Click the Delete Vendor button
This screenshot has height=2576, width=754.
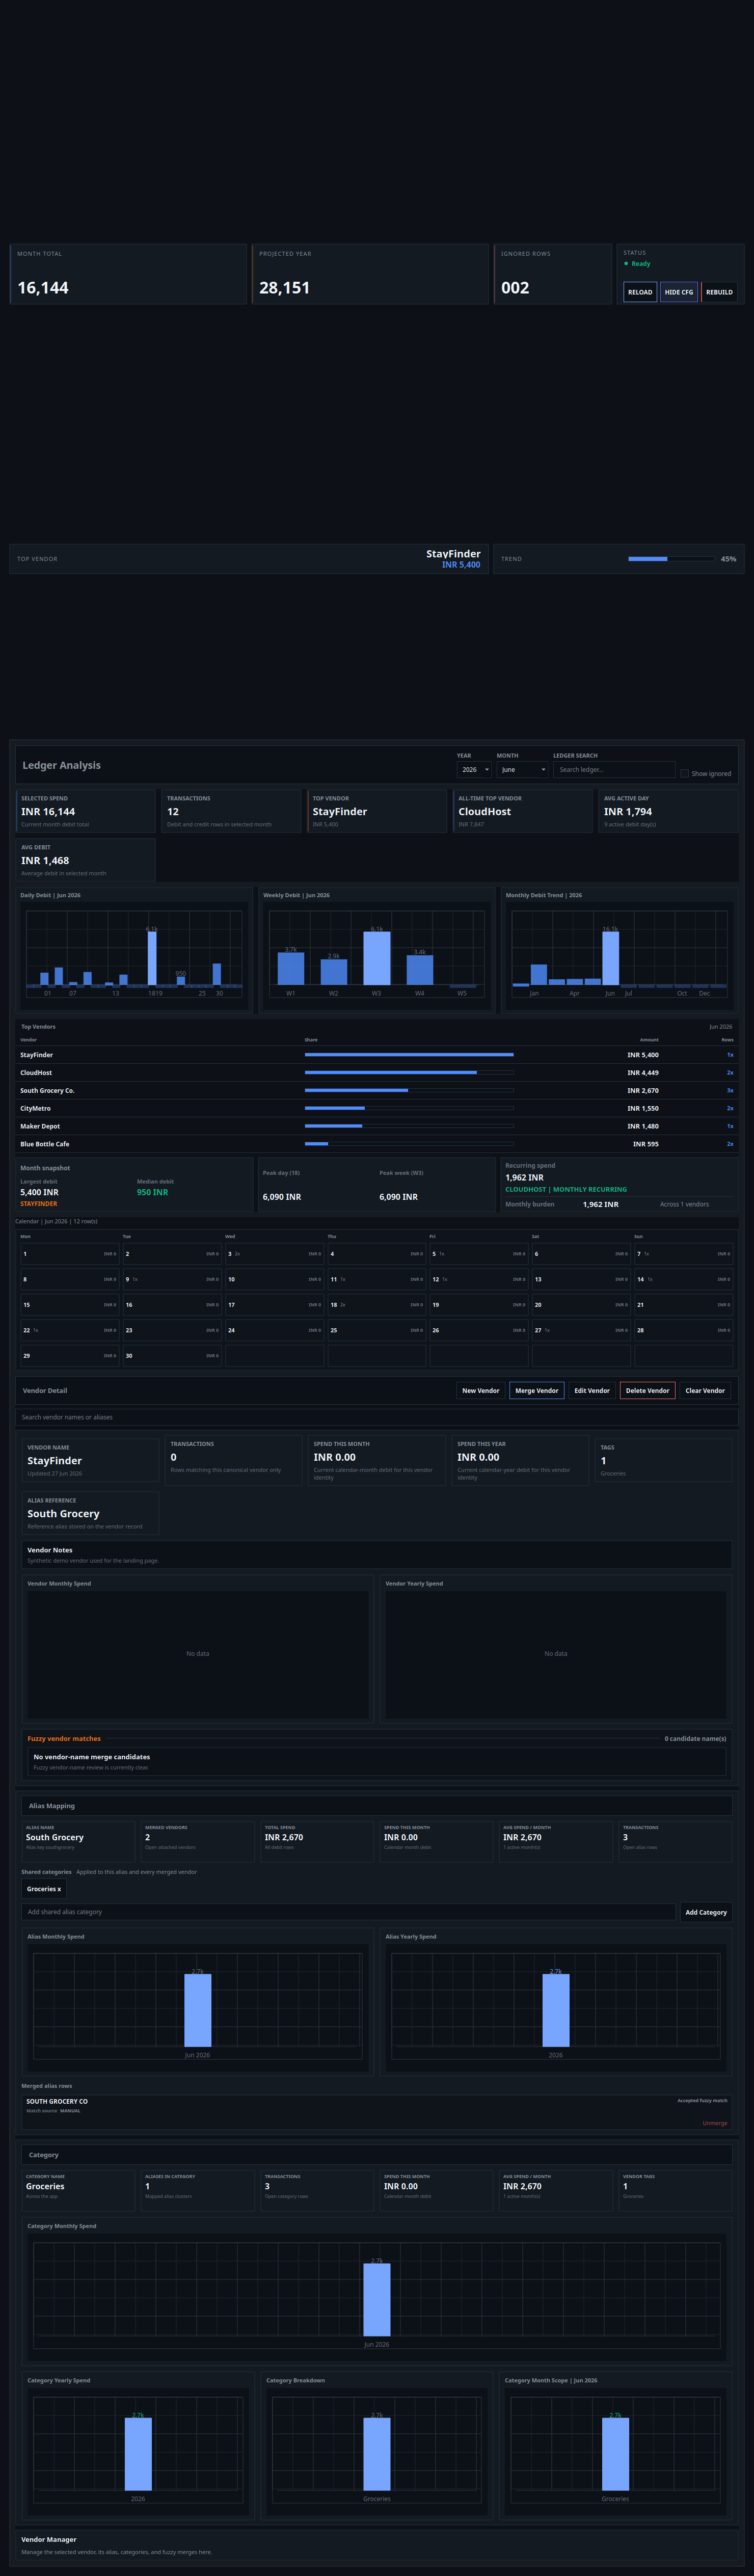[x=647, y=1391]
